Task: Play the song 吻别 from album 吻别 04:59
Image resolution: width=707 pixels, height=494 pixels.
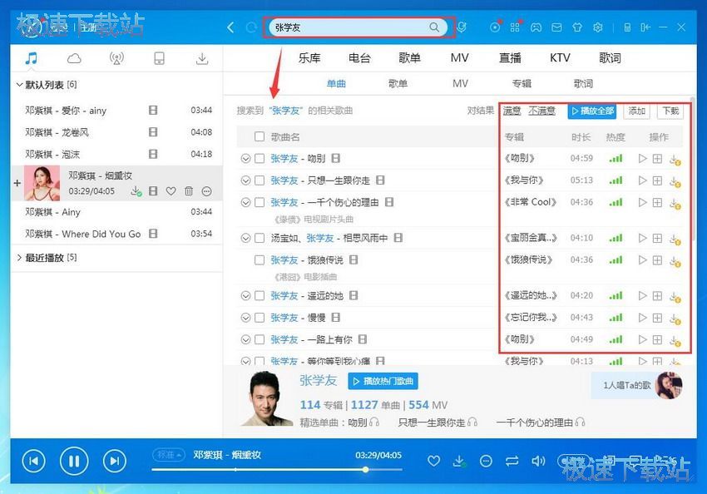Action: (x=642, y=158)
